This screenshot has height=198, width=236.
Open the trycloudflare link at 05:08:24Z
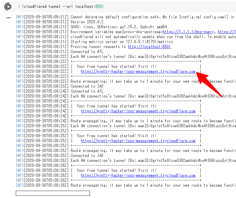click(x=138, y=111)
